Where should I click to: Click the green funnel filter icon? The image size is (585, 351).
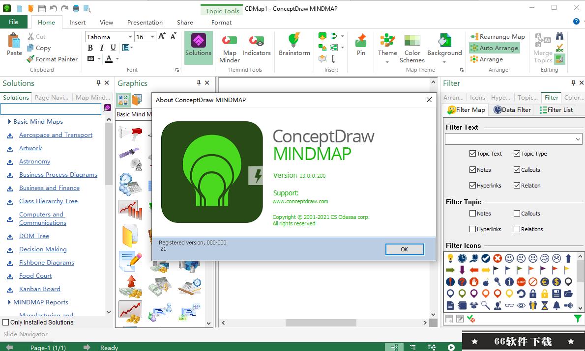point(578,319)
